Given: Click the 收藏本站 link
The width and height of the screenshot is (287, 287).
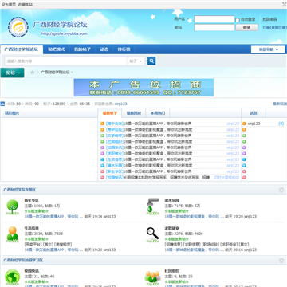Looking at the screenshot, I should (26, 5).
